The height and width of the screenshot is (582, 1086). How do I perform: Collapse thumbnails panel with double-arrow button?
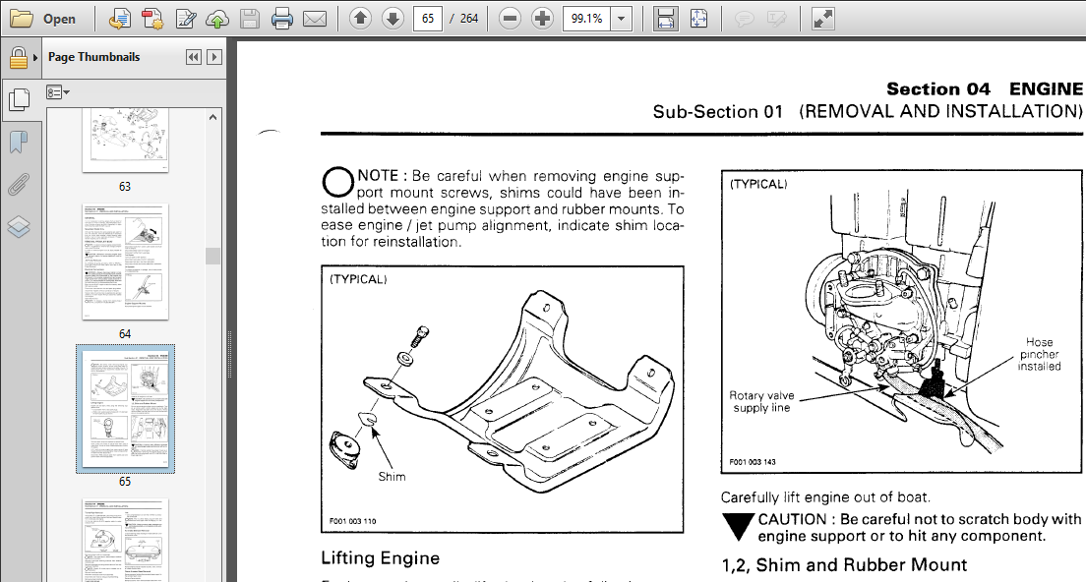pyautogui.click(x=194, y=57)
